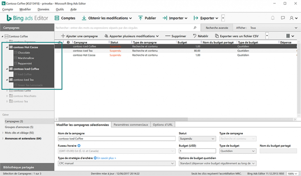Screen dimensions: 301x176
Task: Open Recherche avancée
Action: [217, 28]
